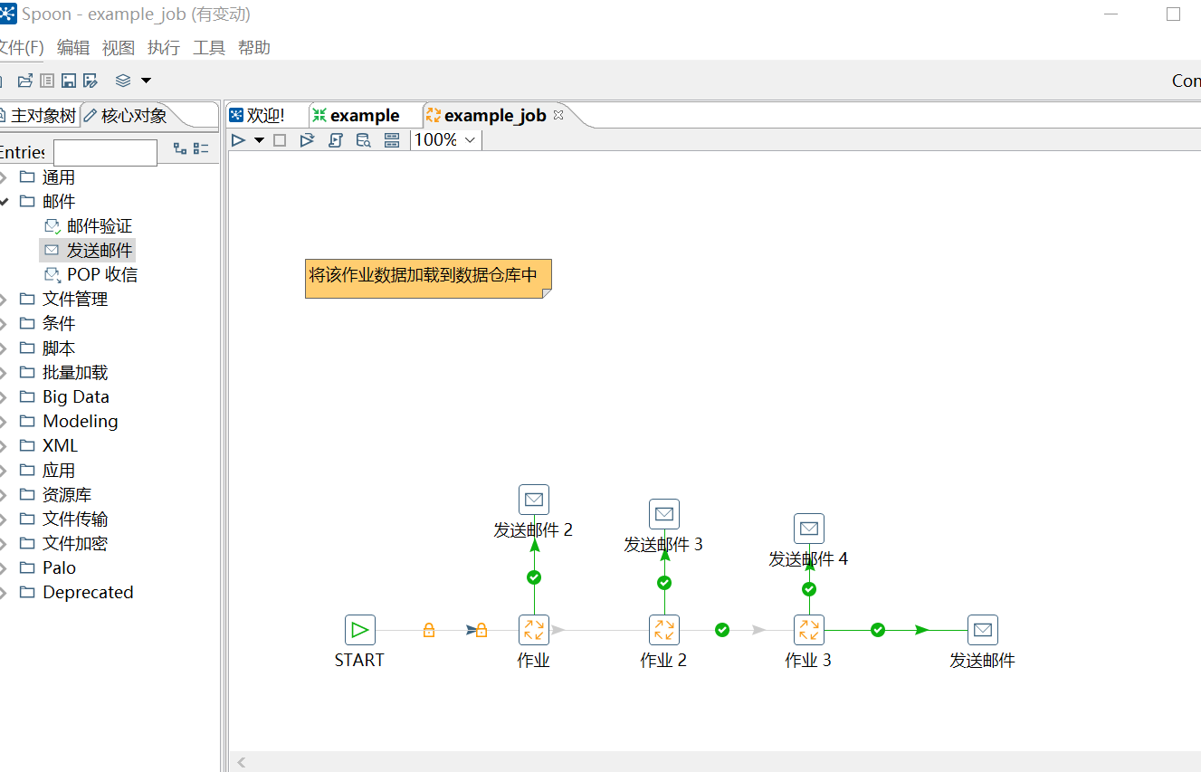Viewport: 1201px width, 772px height.
Task: Select the final 发送邮件 mail icon on canvas
Action: click(983, 630)
